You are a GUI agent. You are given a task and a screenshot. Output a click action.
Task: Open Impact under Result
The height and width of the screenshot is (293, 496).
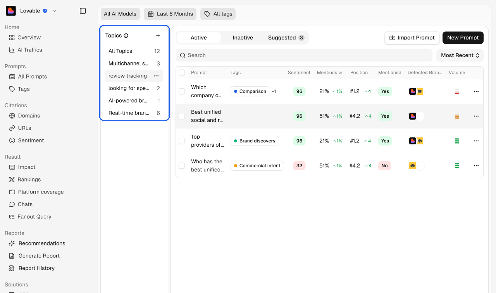(22, 167)
